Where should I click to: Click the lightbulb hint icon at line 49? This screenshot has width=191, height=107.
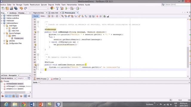coord(35,65)
